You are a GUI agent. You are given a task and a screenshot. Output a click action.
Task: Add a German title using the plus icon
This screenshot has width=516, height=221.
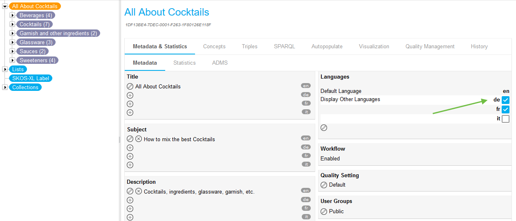pyautogui.click(x=130, y=95)
